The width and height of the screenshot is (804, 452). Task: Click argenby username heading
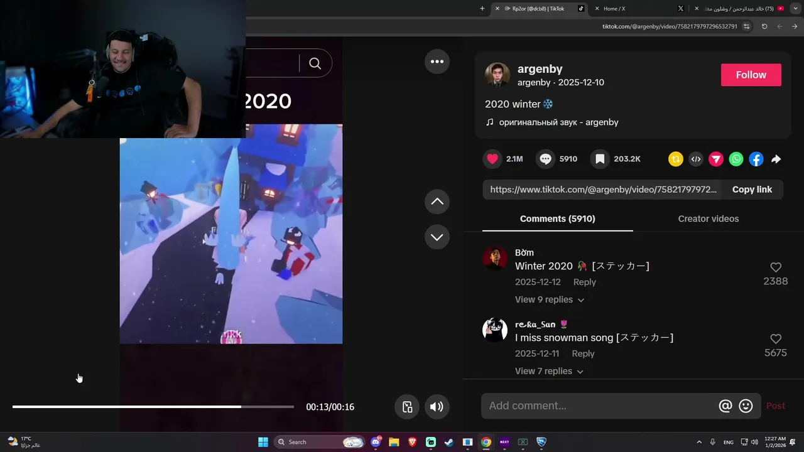click(x=540, y=69)
